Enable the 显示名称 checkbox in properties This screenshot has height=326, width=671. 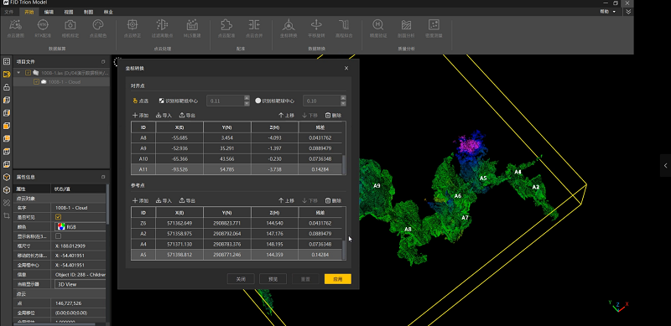click(x=58, y=235)
